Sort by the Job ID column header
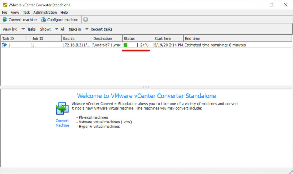The width and height of the screenshot is (293, 174). [x=46, y=39]
